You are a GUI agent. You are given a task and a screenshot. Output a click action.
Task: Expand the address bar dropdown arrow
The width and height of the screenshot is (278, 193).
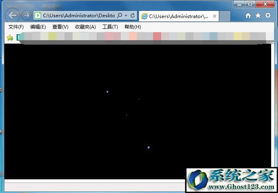[126, 16]
